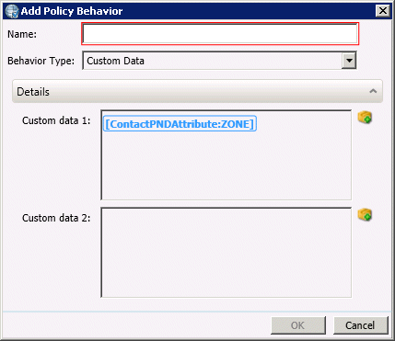Click the Add Policy Behavior title bar icon
The width and height of the screenshot is (395, 341).
coord(12,11)
